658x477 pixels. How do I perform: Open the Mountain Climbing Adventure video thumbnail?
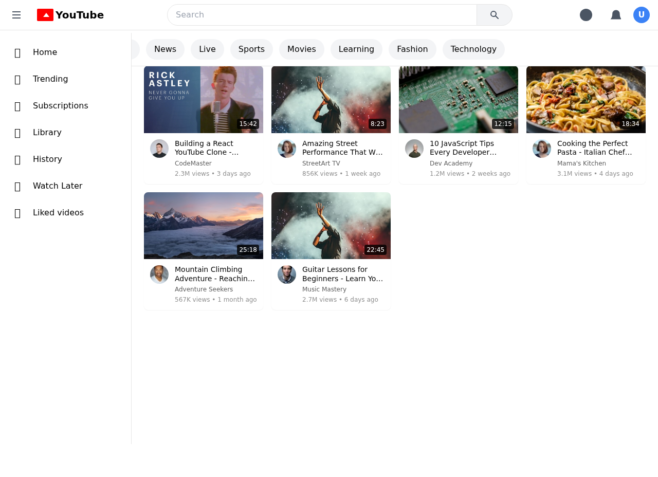(203, 225)
